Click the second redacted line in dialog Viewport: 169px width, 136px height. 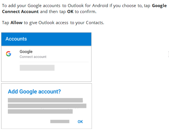47,106
